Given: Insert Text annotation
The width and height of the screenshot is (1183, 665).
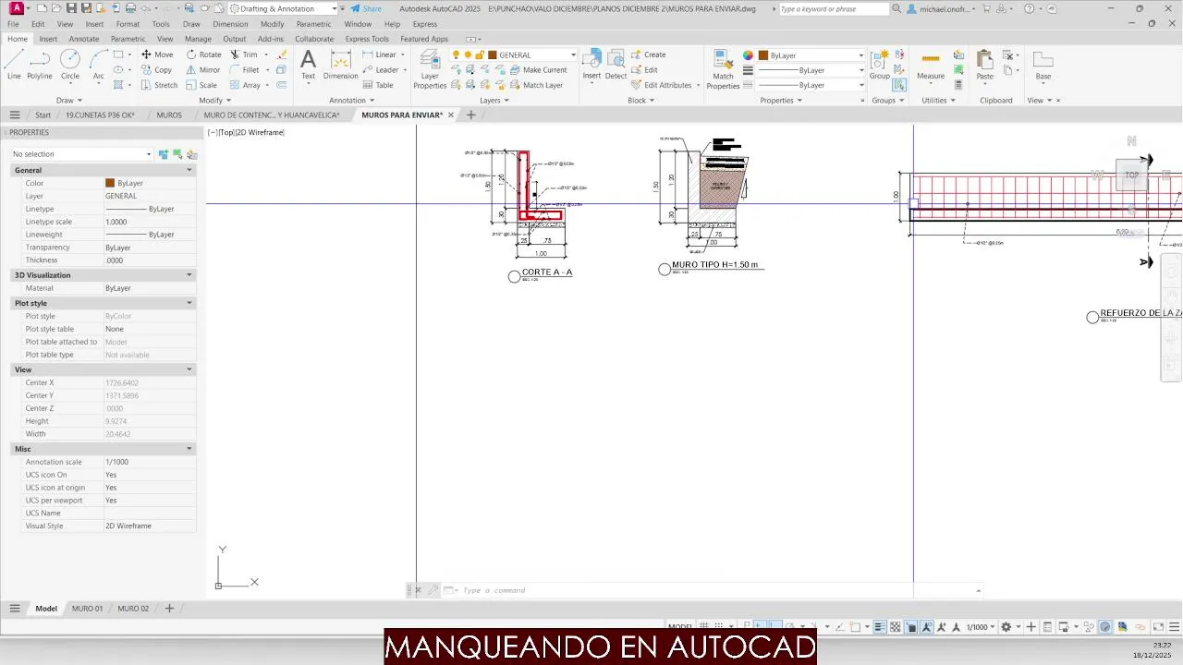Looking at the screenshot, I should click(308, 65).
